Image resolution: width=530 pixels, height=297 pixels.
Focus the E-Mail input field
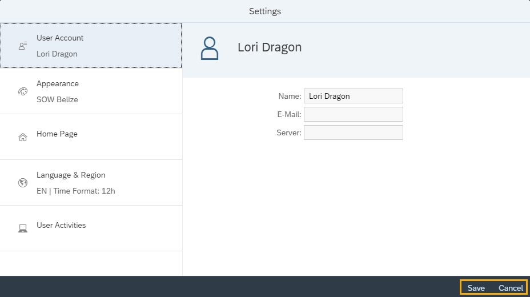353,114
